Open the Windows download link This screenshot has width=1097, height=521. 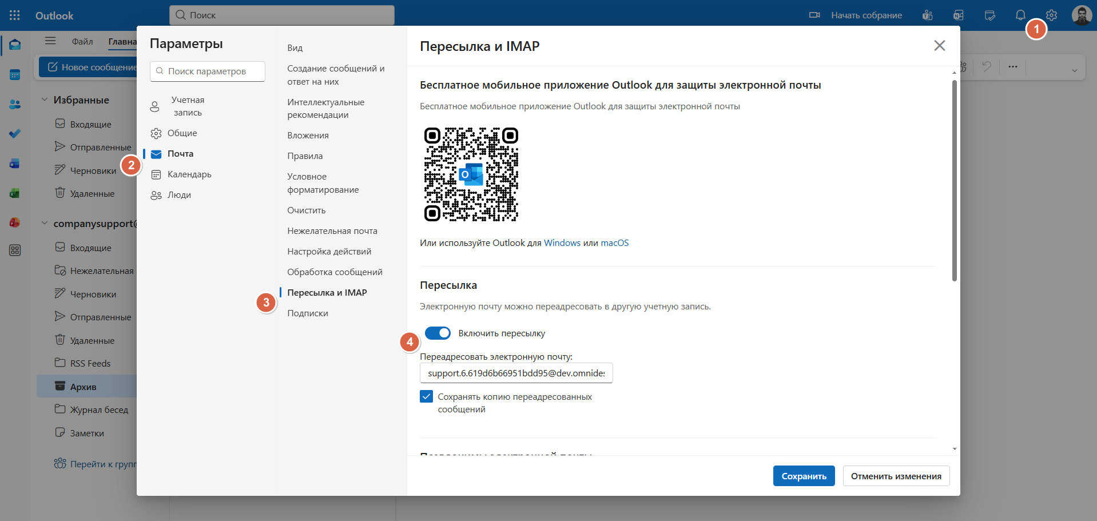click(562, 243)
